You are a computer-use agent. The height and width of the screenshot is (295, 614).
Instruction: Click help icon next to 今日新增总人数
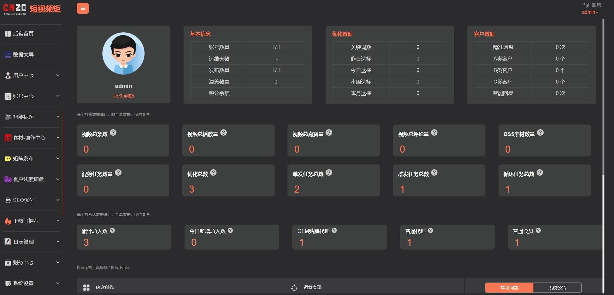(x=230, y=231)
